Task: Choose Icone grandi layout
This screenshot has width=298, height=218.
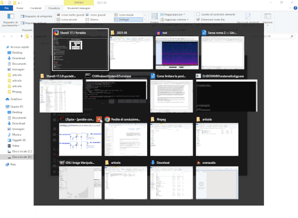Action: click(x=96, y=15)
